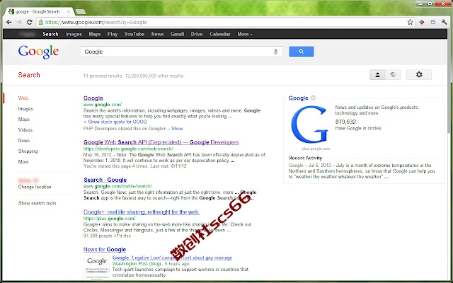The image size is (453, 283).
Task: Hide personal results with globe icon
Action: coord(393,75)
